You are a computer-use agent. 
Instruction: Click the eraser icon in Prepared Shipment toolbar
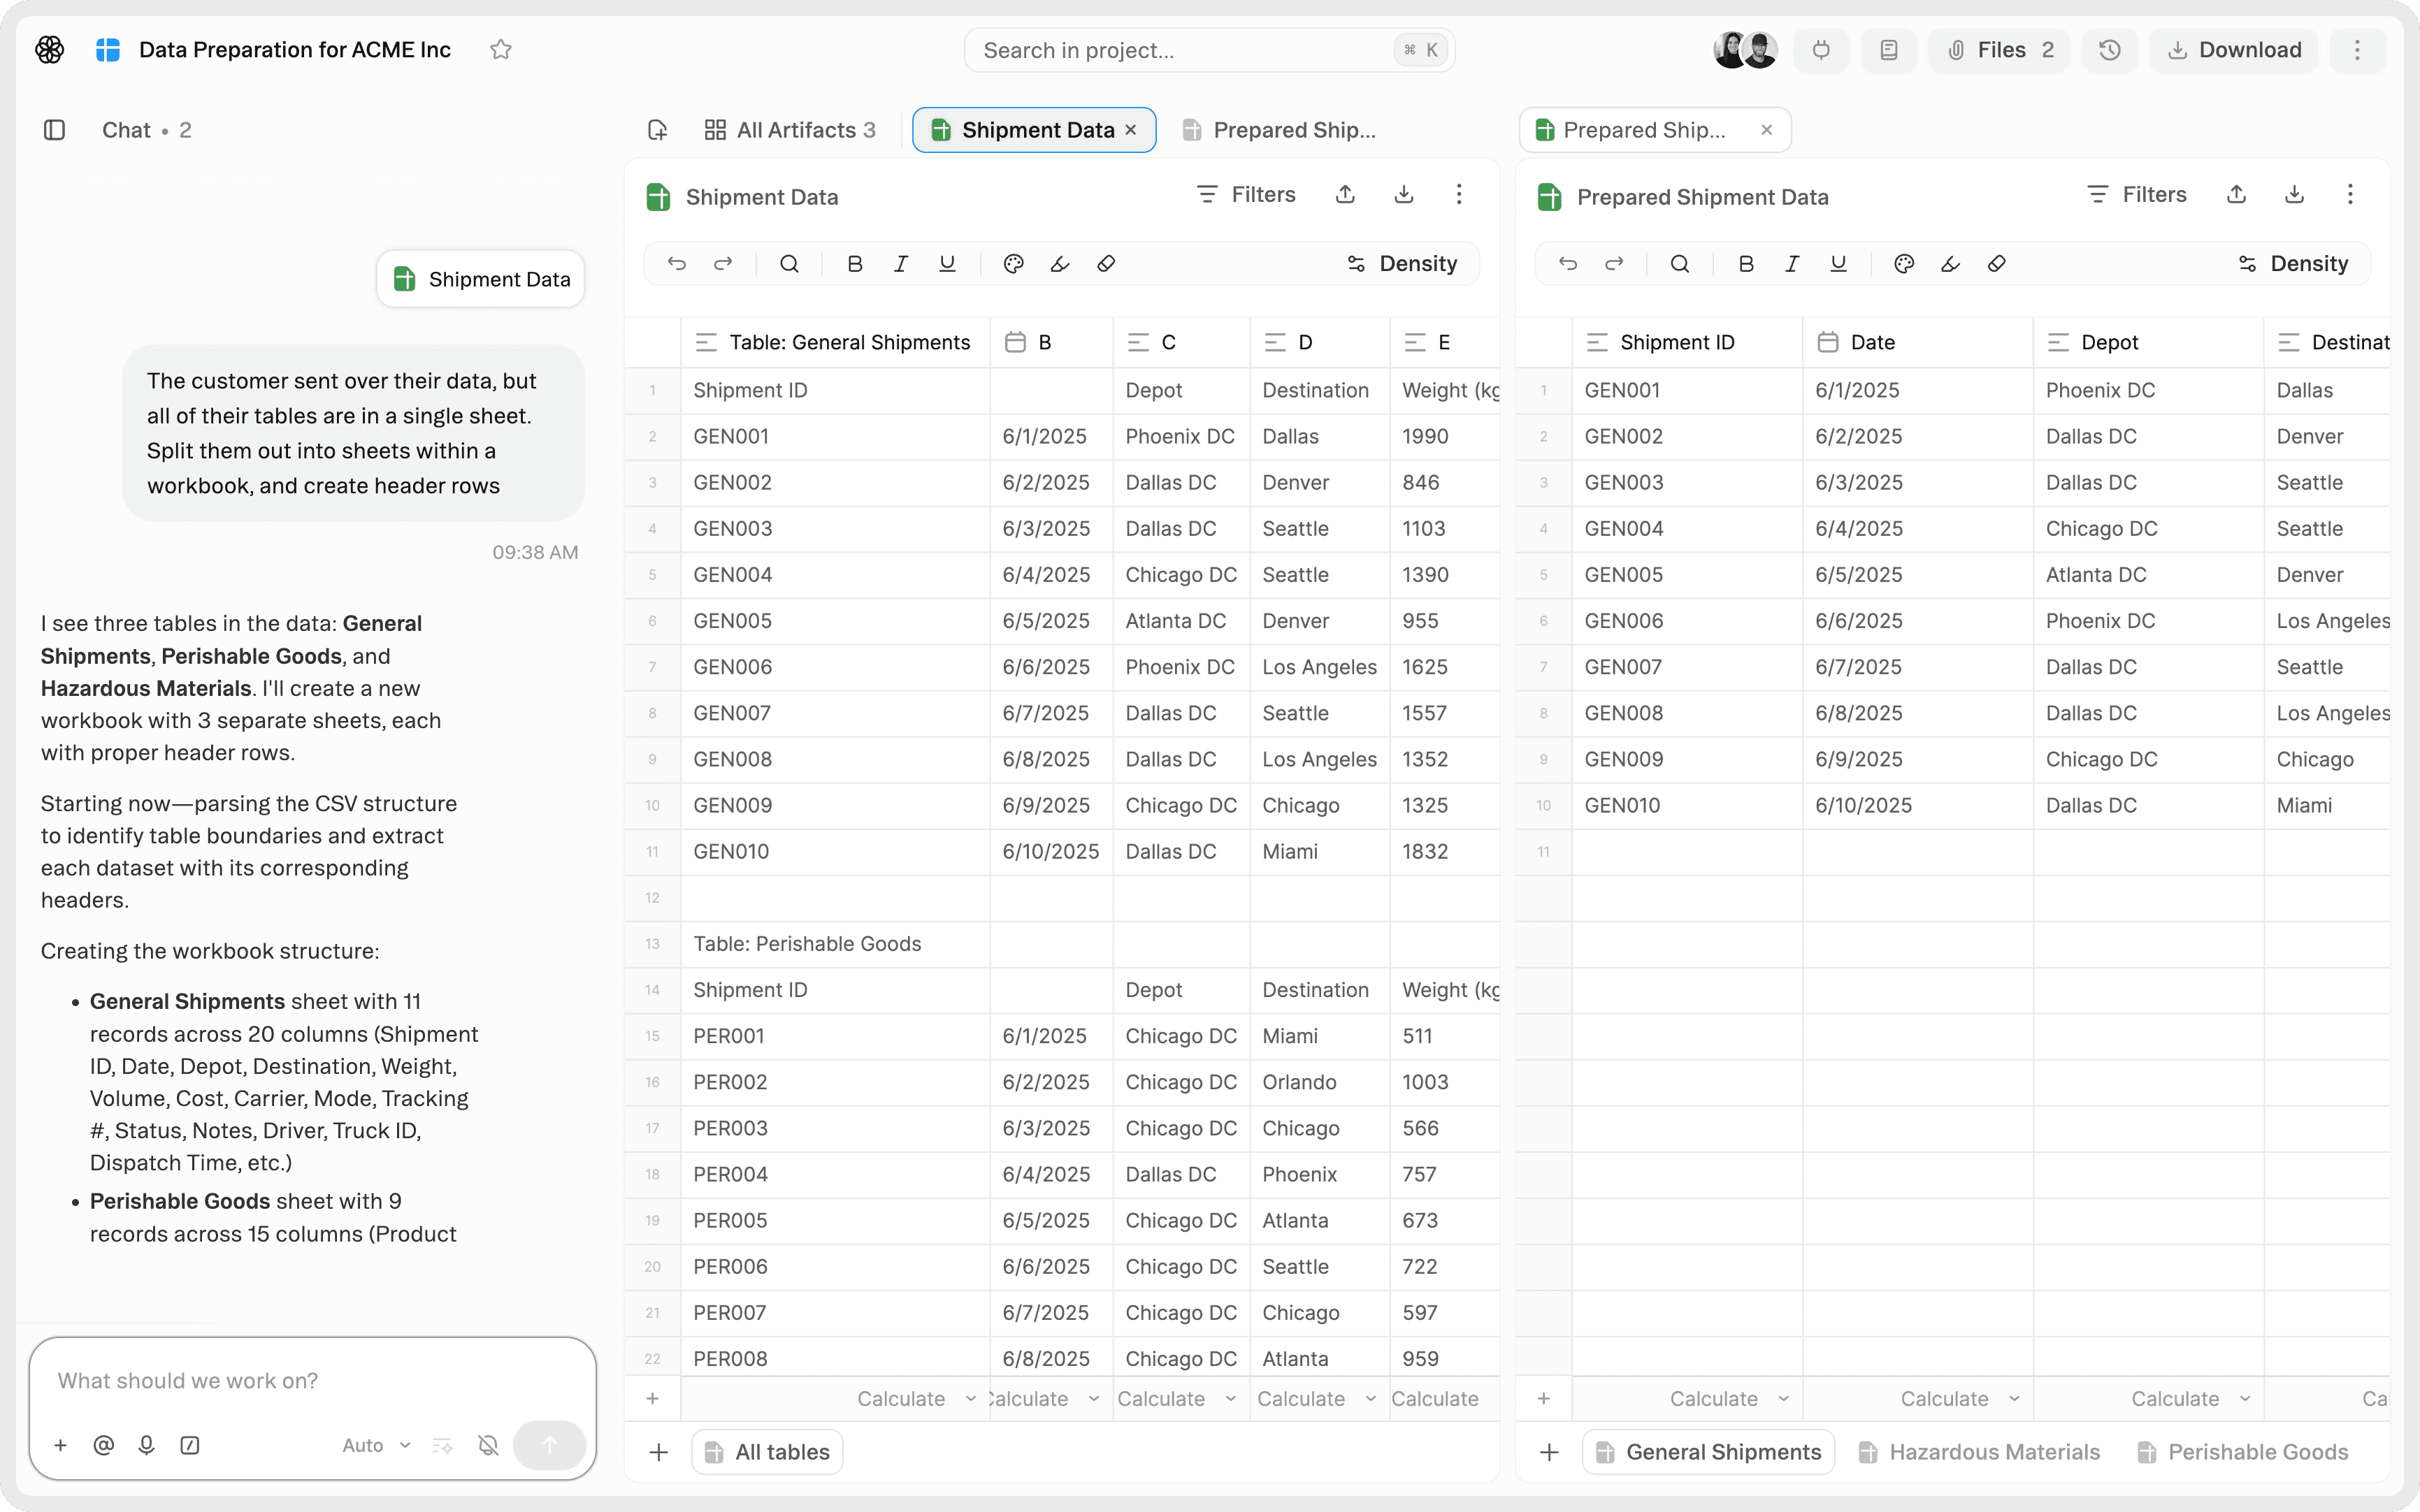[1997, 264]
